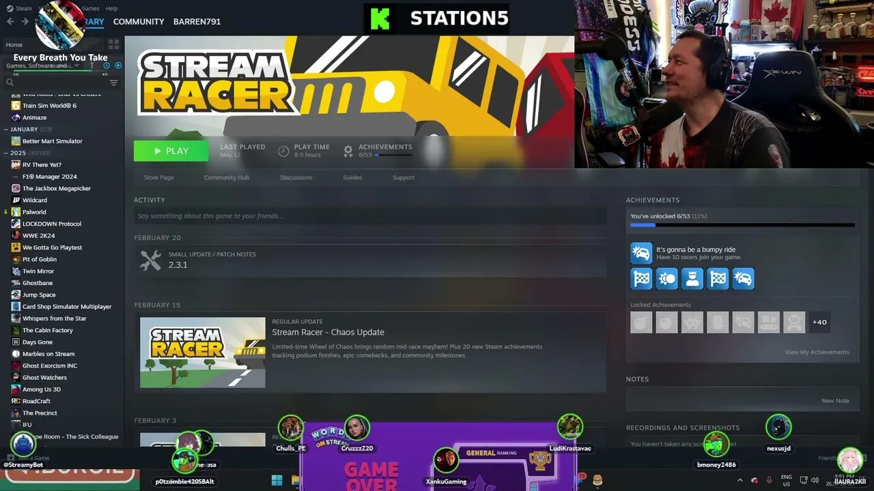Viewport: 874px width, 491px height.
Task: Open the Help menu
Action: point(111,8)
